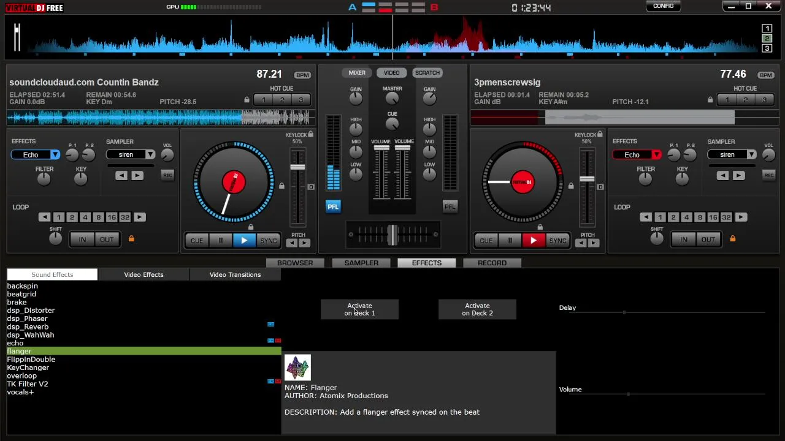785x441 pixels.
Task: Select waveform zoom level 3
Action: [x=767, y=48]
